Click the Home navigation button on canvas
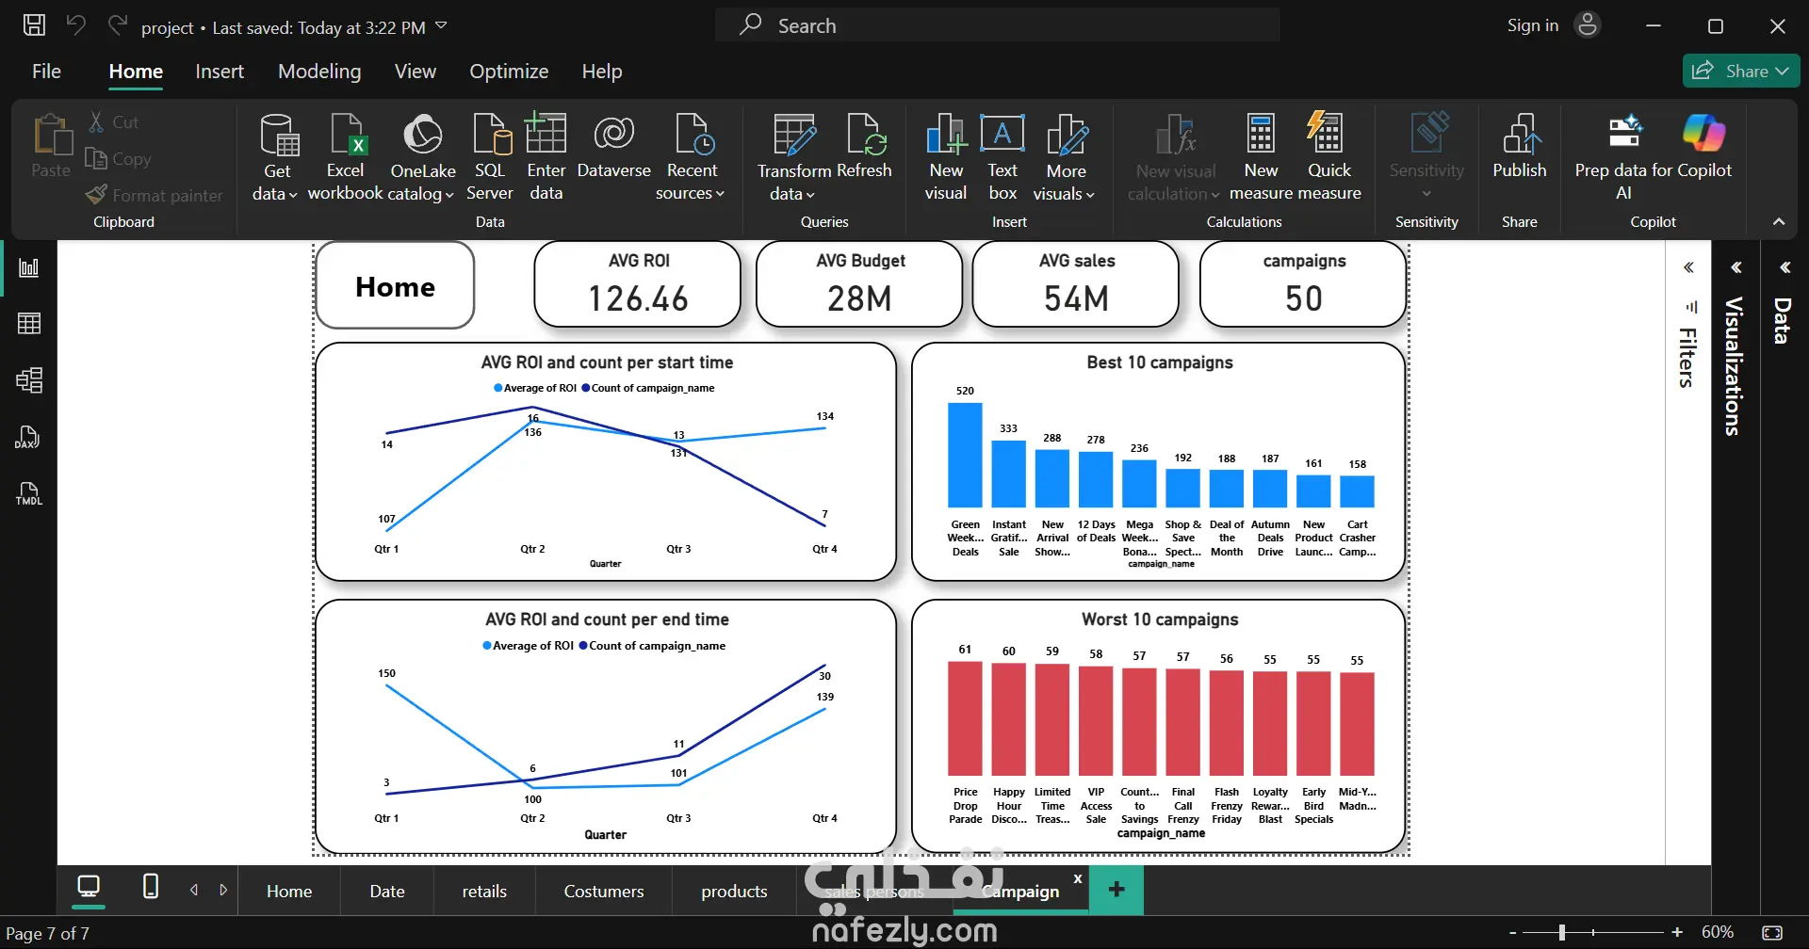Image resolution: width=1809 pixels, height=949 pixels. coord(396,286)
